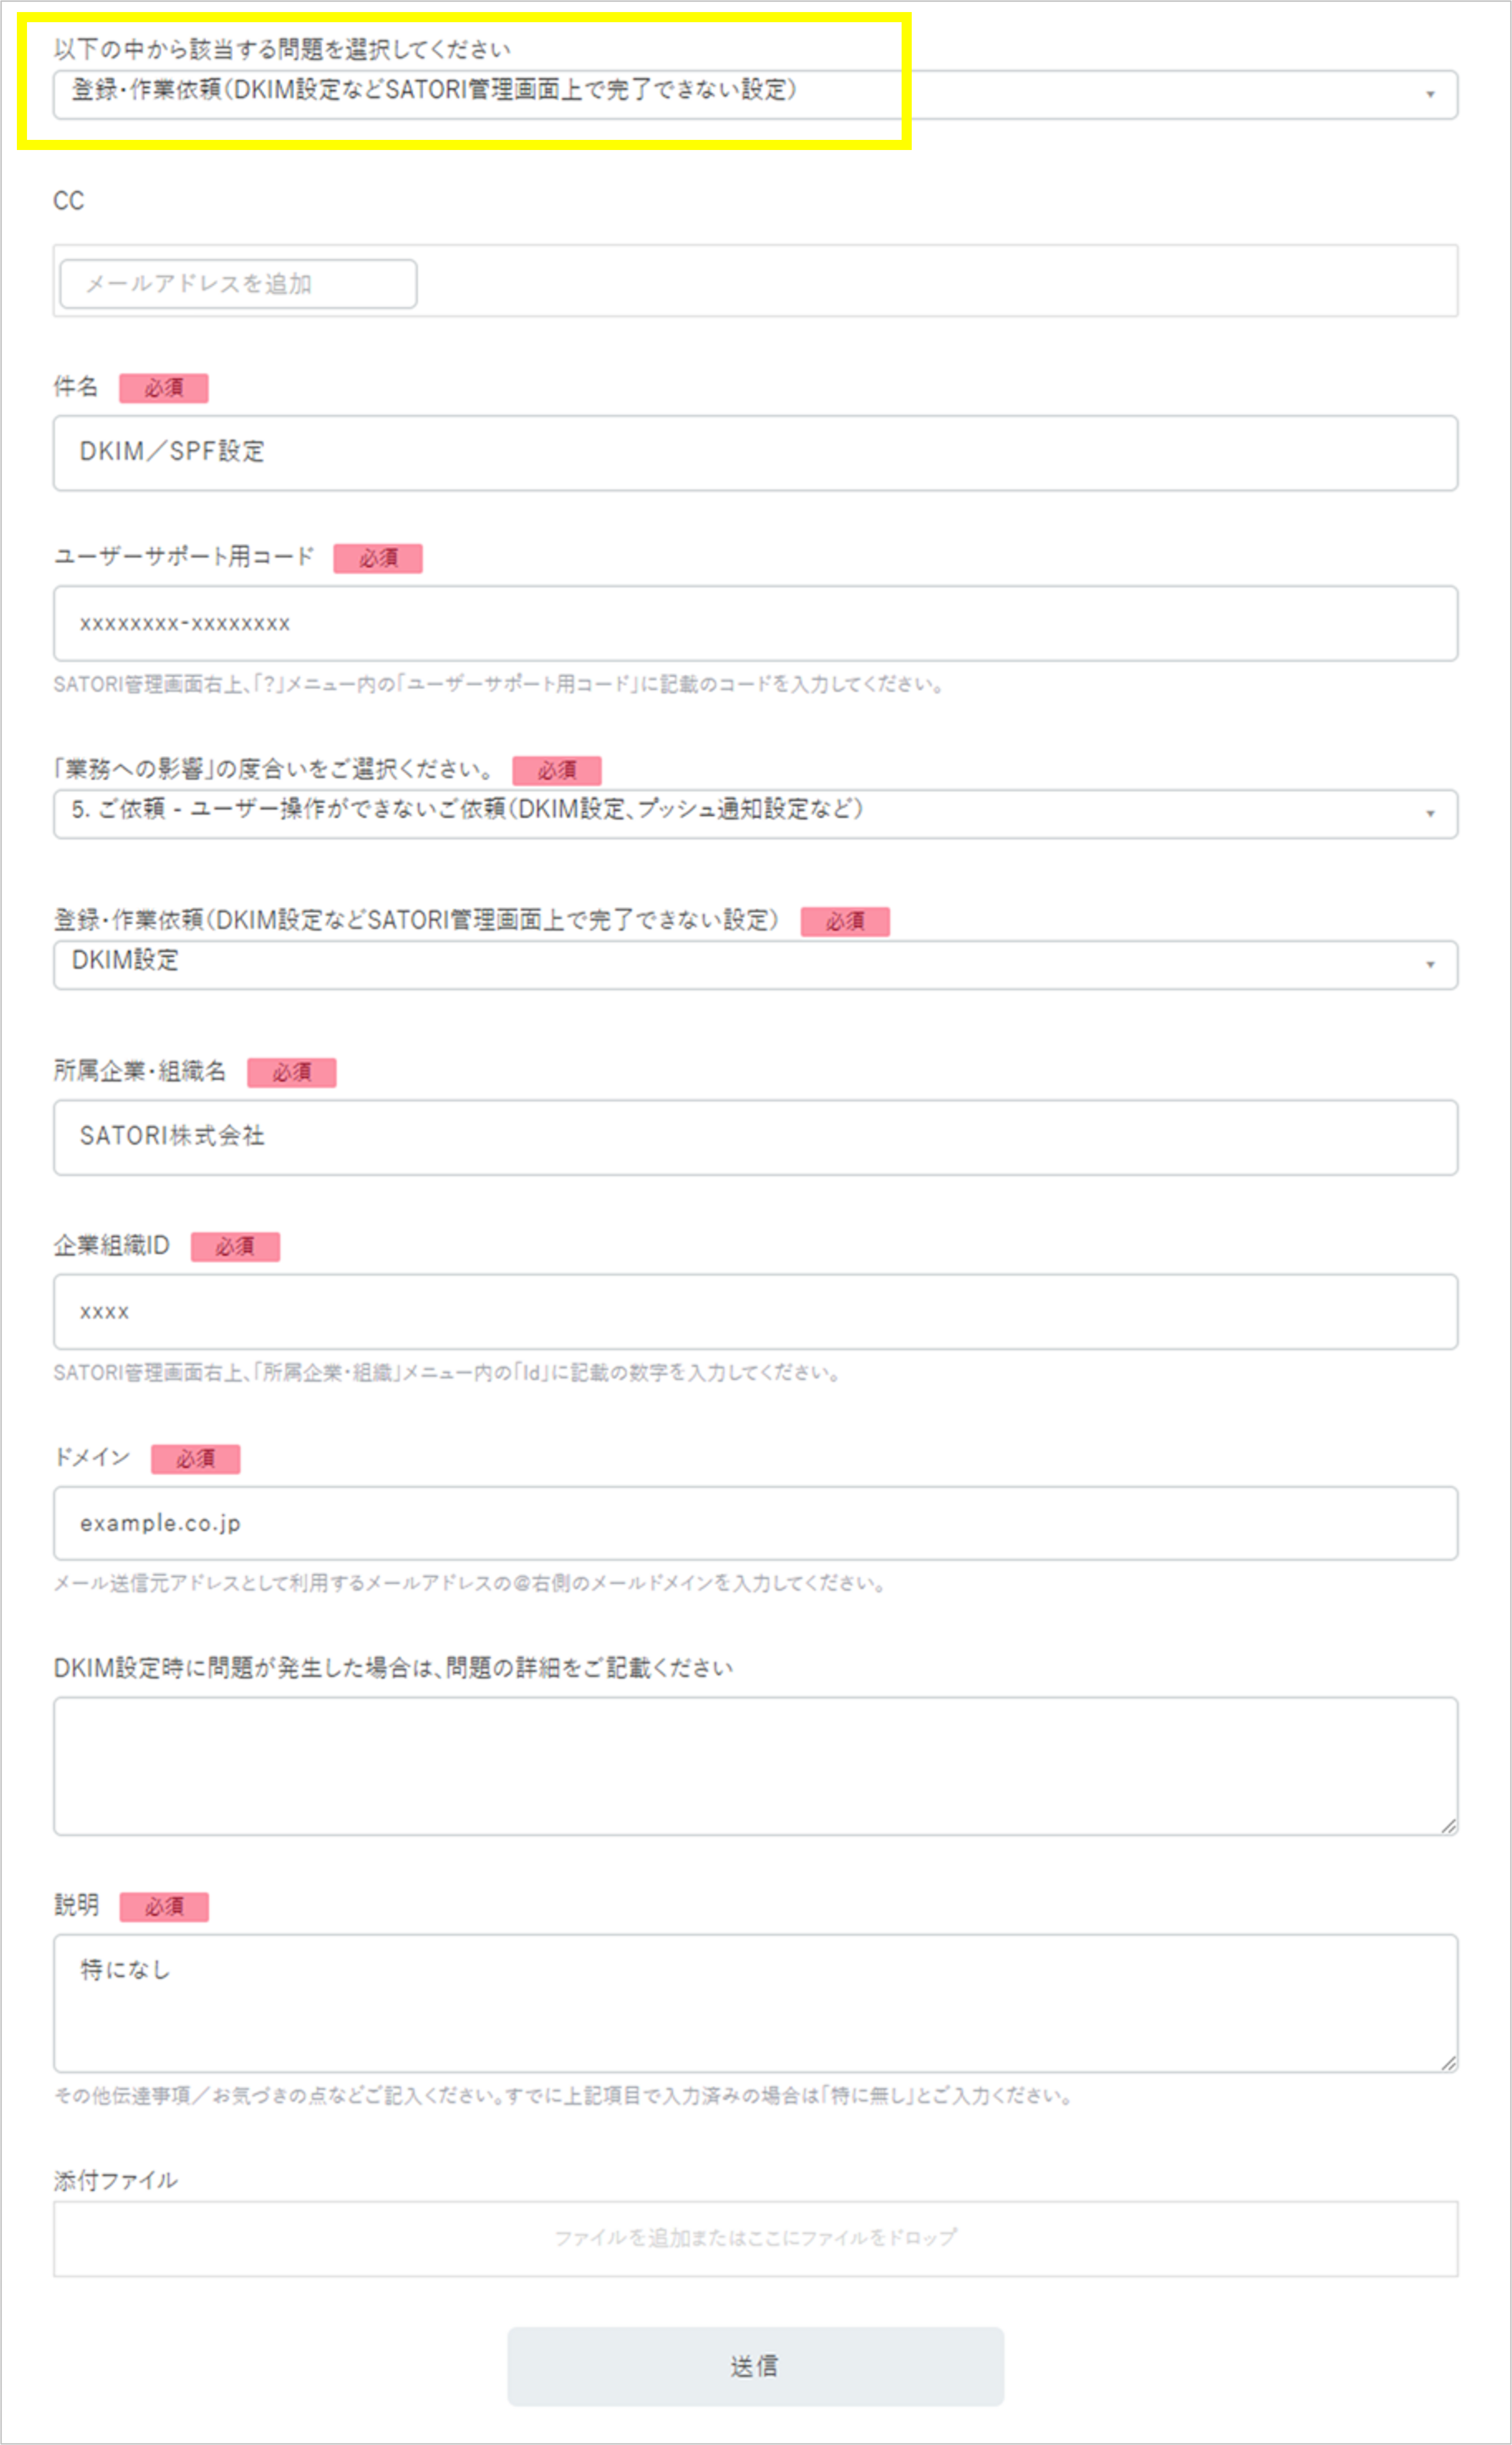Grab the resize handle of 説明 textarea
This screenshot has width=1512, height=2445.
click(x=1448, y=2063)
